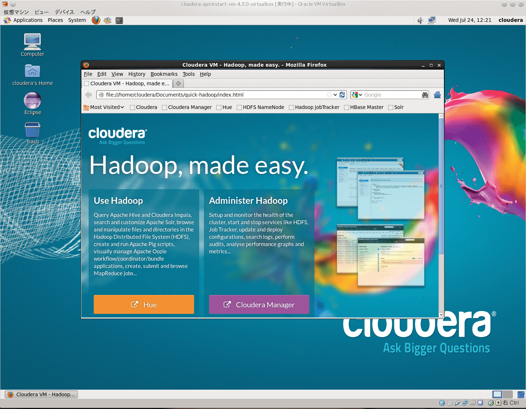This screenshot has width=526, height=409.
Task: Click the Firefox back arrow button
Action: tap(88, 95)
